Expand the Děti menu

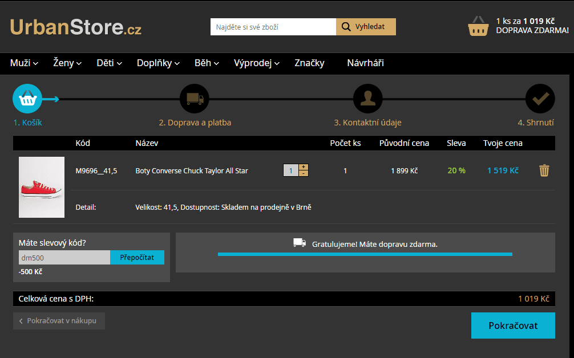(x=109, y=63)
